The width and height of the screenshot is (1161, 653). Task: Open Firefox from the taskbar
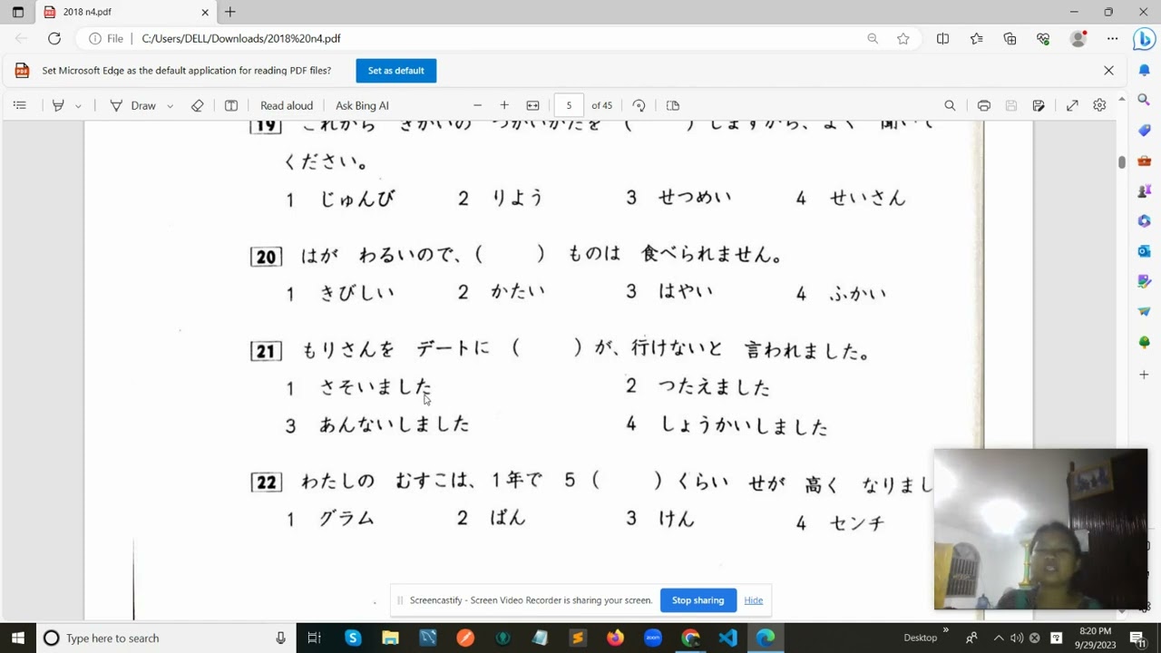pos(616,638)
